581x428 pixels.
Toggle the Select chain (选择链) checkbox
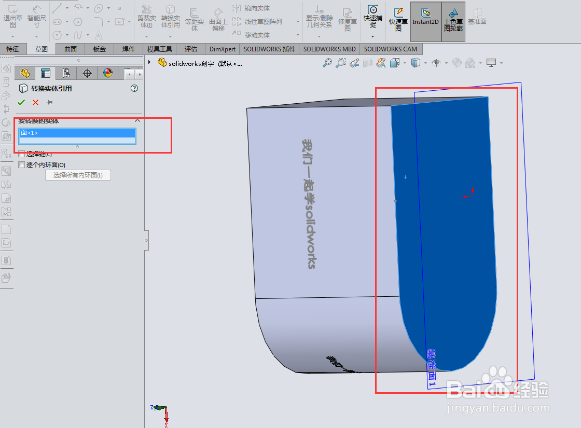22,154
